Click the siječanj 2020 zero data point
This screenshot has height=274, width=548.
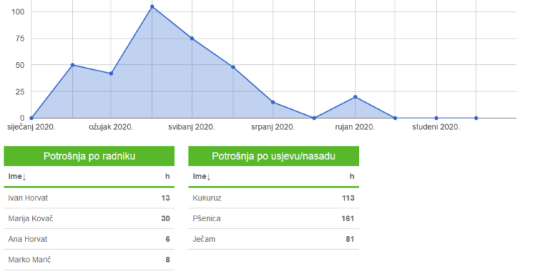(x=31, y=118)
